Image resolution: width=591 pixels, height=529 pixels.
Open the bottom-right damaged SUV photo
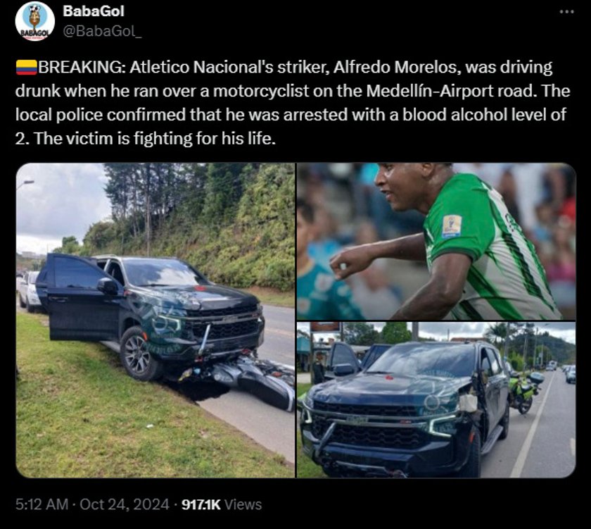click(436, 400)
